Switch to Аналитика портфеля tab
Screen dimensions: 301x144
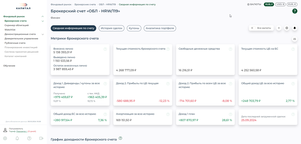tap(160, 28)
